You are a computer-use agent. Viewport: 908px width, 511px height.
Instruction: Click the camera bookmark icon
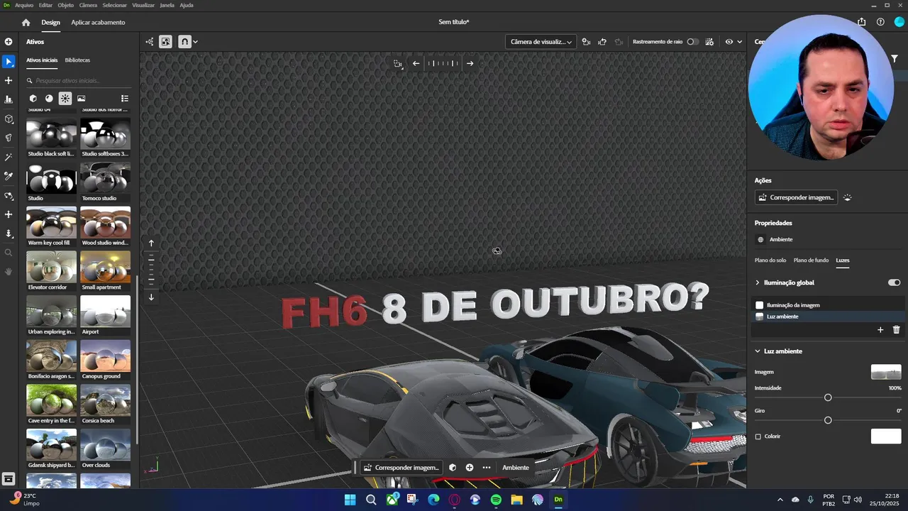click(x=586, y=42)
